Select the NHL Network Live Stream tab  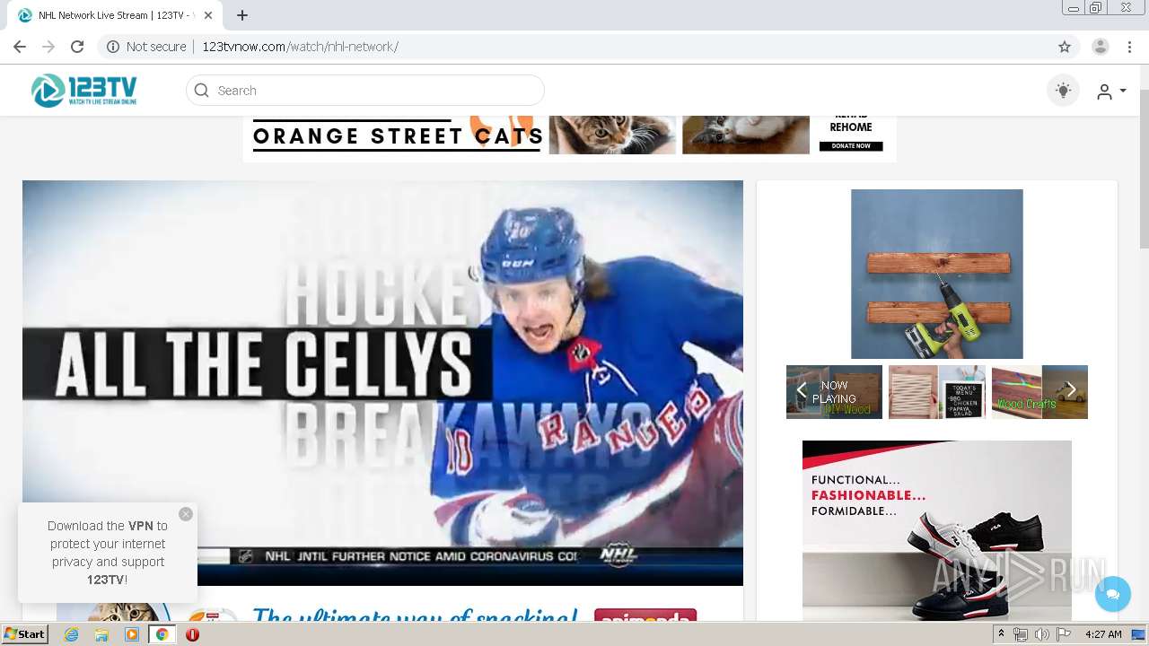tap(115, 15)
